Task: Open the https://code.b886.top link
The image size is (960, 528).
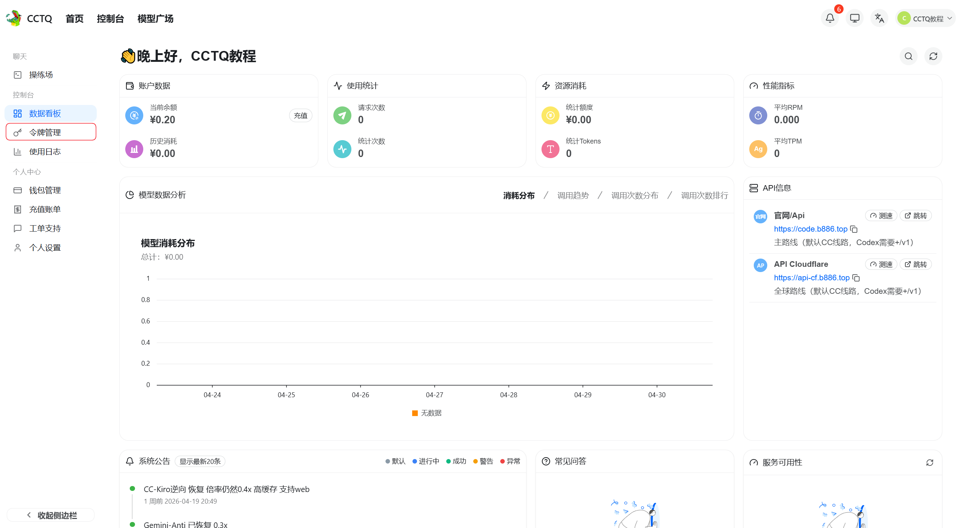Action: 810,229
